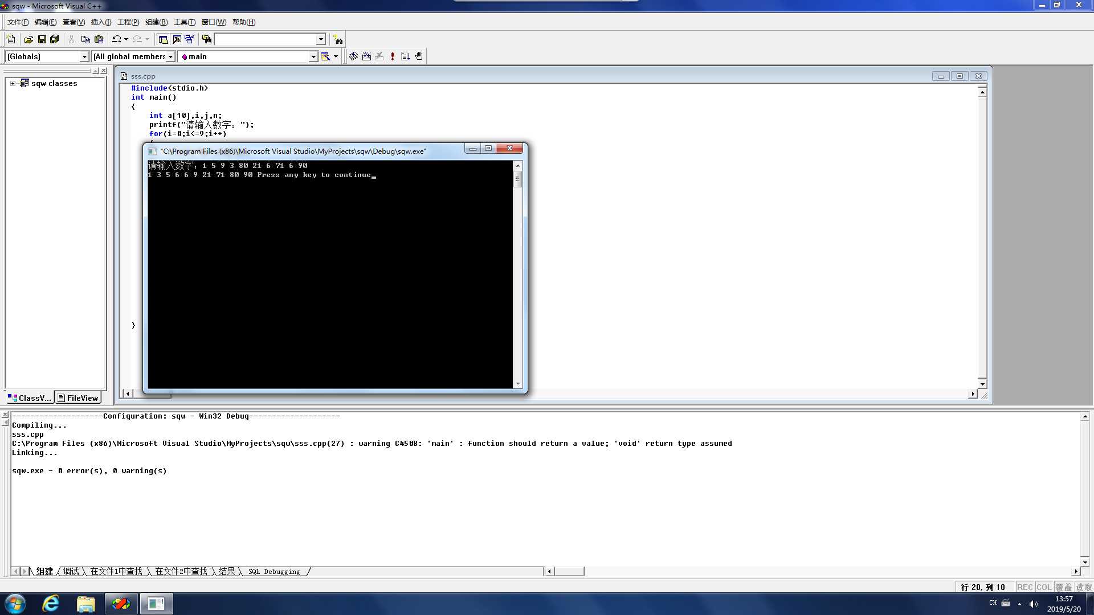Open the 组建(B) menu
The width and height of the screenshot is (1094, 615).
tap(156, 22)
